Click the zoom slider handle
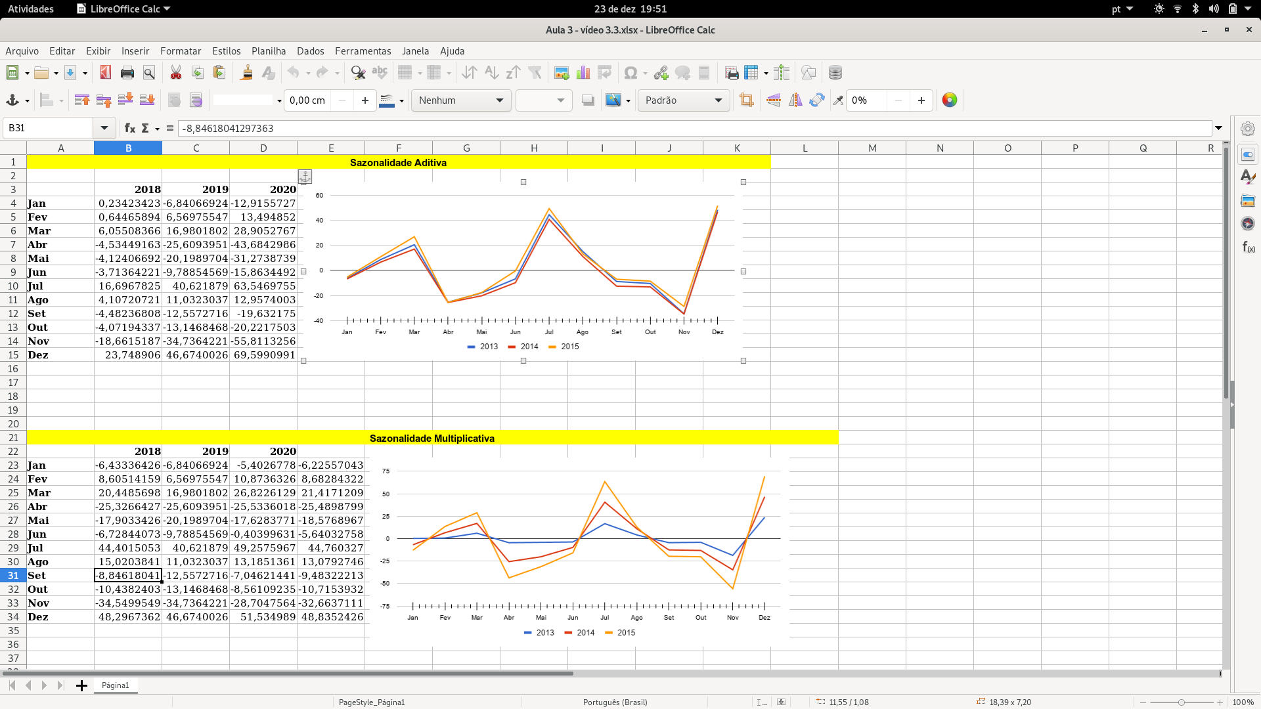Image resolution: width=1261 pixels, height=709 pixels. point(1181,702)
